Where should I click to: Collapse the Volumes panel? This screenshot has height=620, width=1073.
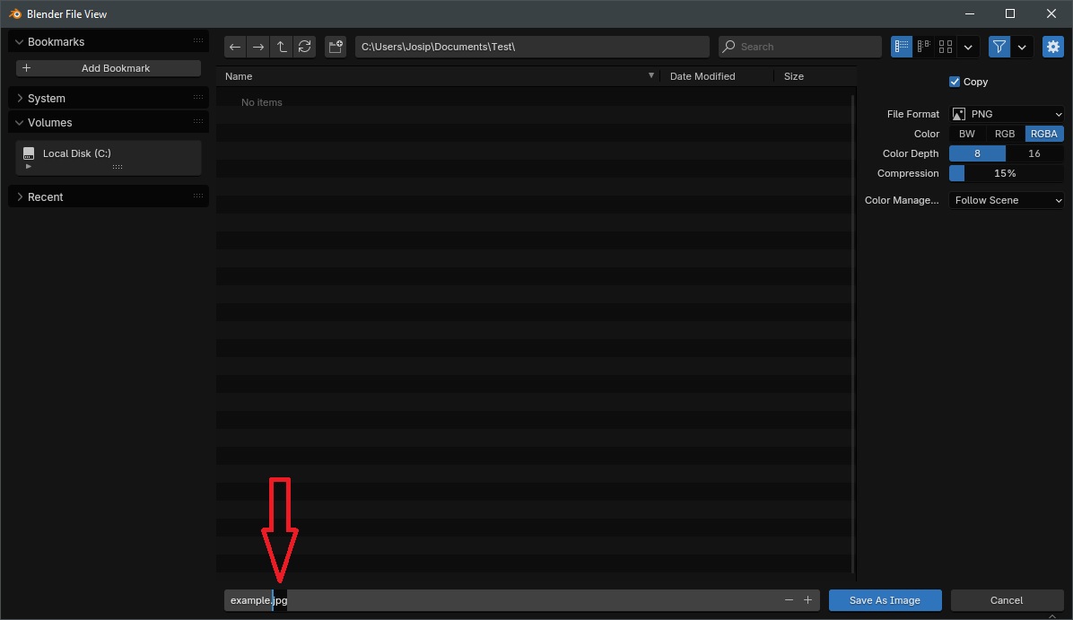pyautogui.click(x=19, y=123)
